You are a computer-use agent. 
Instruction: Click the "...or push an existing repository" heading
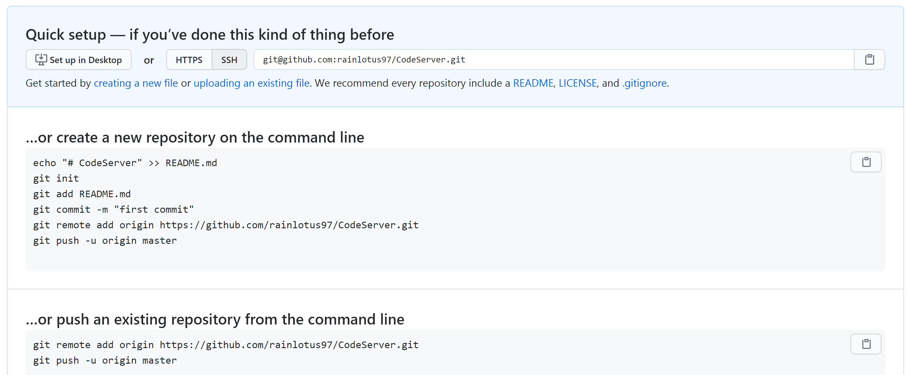tap(215, 319)
